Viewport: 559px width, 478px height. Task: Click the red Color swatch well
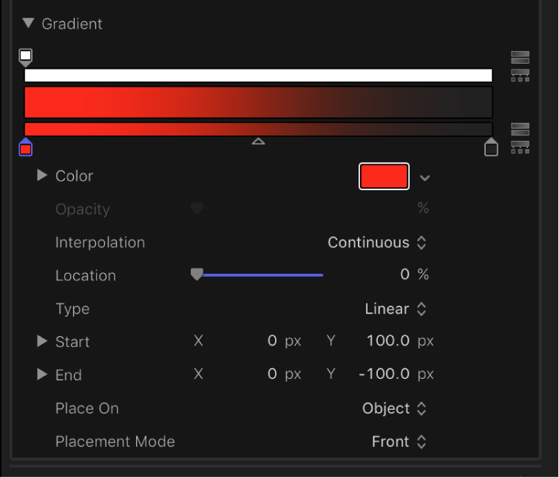tap(384, 176)
